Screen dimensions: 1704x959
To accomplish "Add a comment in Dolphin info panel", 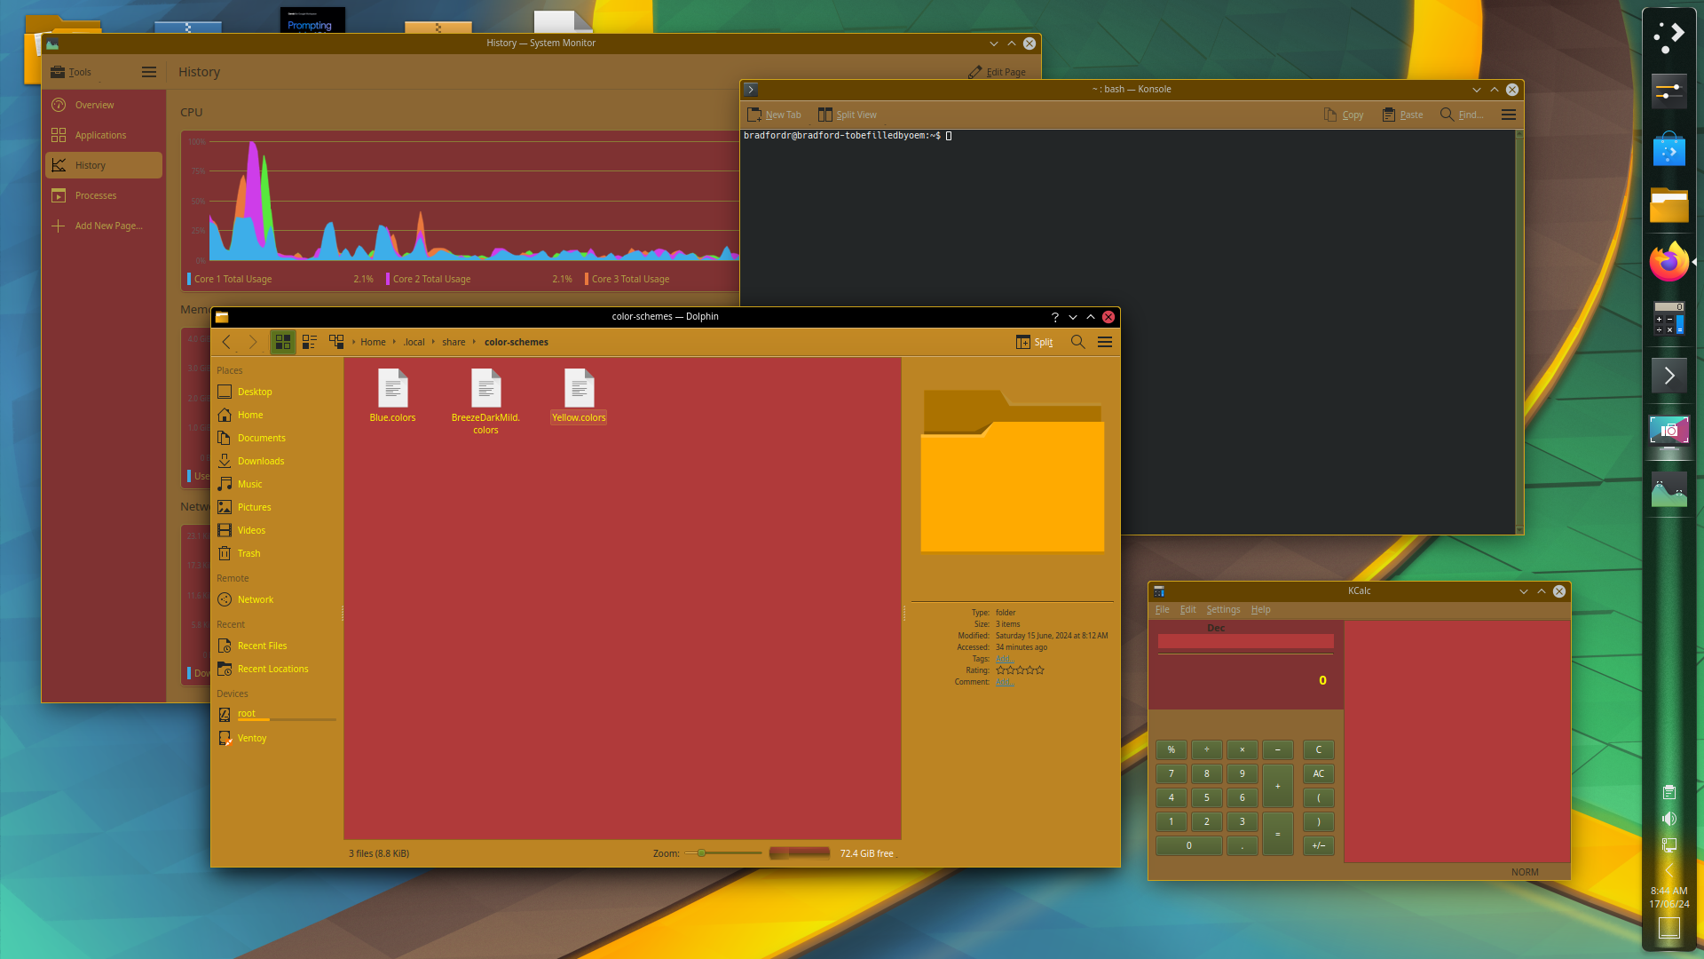I will (x=1004, y=682).
